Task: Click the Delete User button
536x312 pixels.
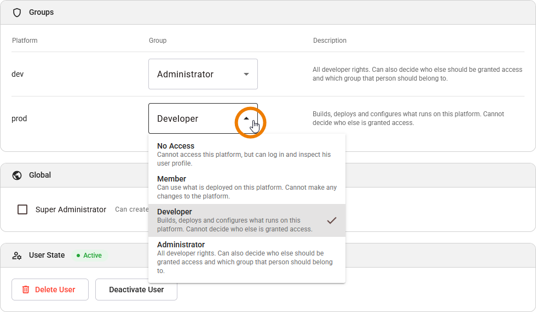Action: point(50,290)
